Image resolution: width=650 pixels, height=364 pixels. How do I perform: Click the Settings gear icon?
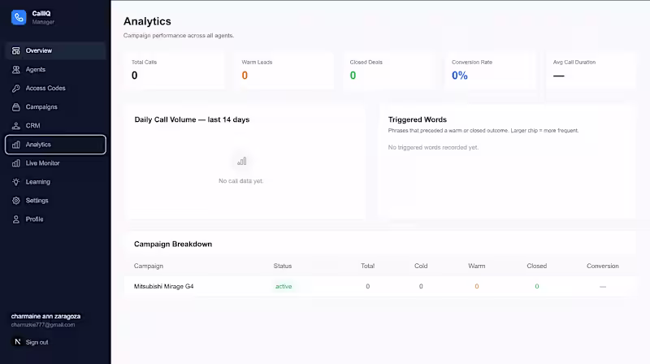coord(15,201)
